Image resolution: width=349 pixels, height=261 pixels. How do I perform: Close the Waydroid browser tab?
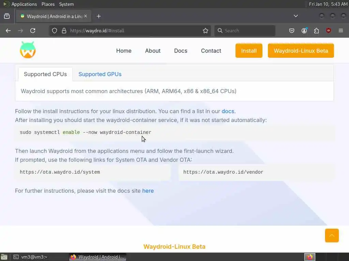[86, 16]
